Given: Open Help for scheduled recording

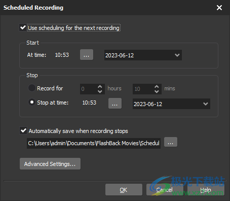Looking at the screenshot, I should (206, 190).
